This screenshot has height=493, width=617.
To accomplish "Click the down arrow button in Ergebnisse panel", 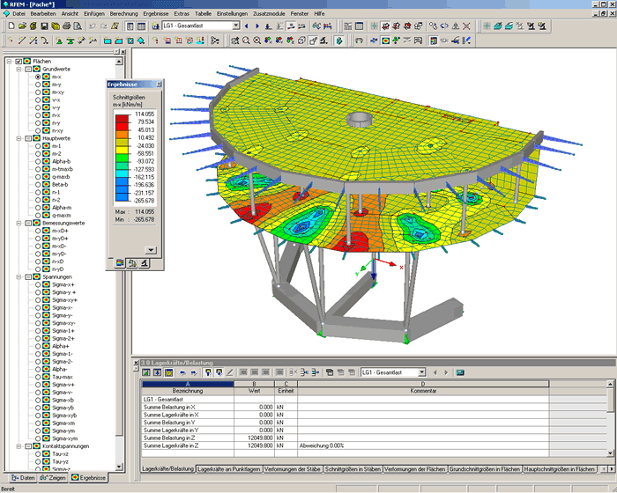I will (x=151, y=250).
